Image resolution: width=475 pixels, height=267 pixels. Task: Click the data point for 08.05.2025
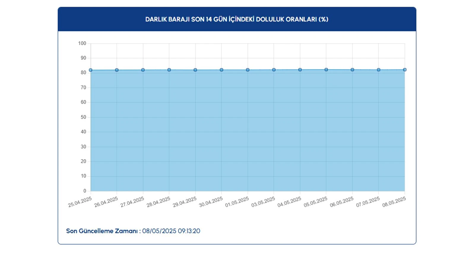click(405, 70)
